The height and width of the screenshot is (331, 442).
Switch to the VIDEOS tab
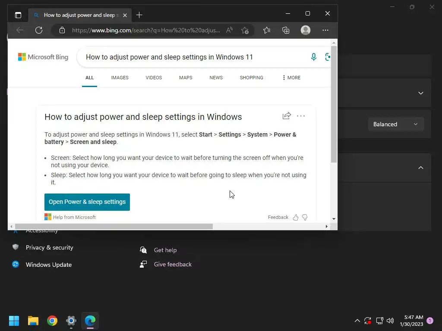(x=154, y=78)
